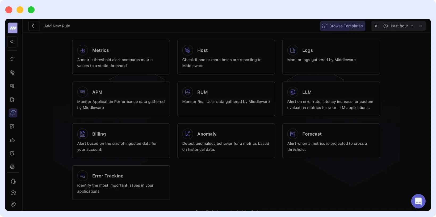Expand the double-right chevron beside time picker
The height and width of the screenshot is (217, 436).
point(421,26)
